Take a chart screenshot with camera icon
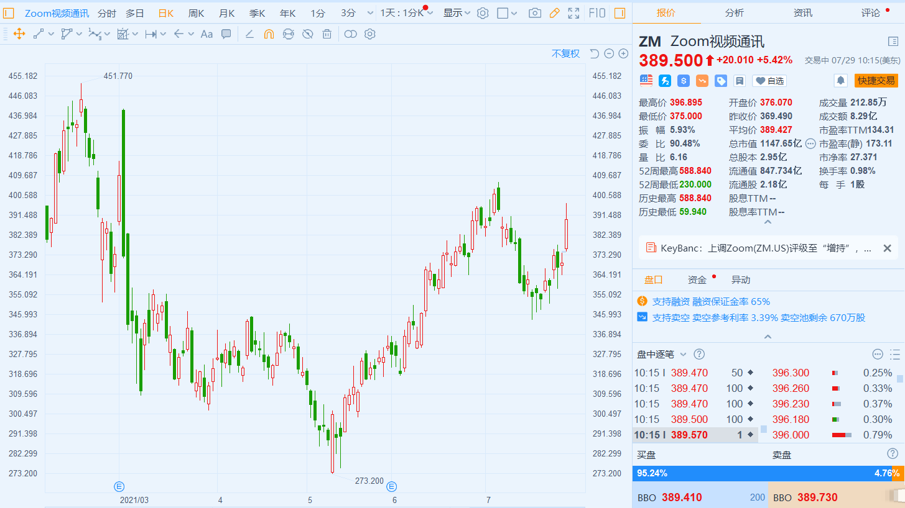 point(534,13)
